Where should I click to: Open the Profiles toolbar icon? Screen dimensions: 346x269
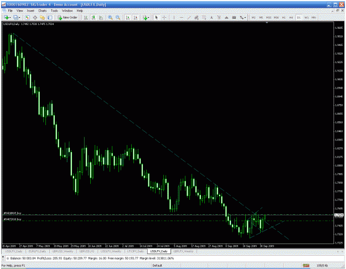coord(16,17)
